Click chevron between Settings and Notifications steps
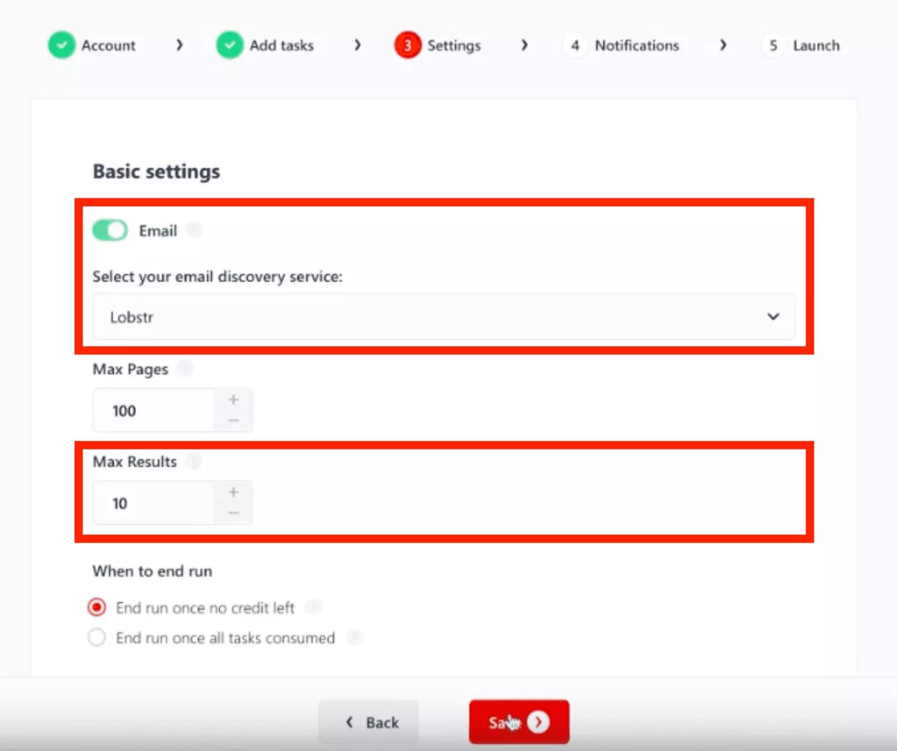The height and width of the screenshot is (751, 897). point(524,45)
